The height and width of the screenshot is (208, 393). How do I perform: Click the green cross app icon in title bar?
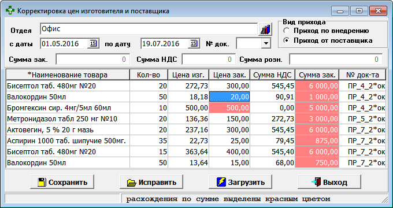click(x=10, y=11)
